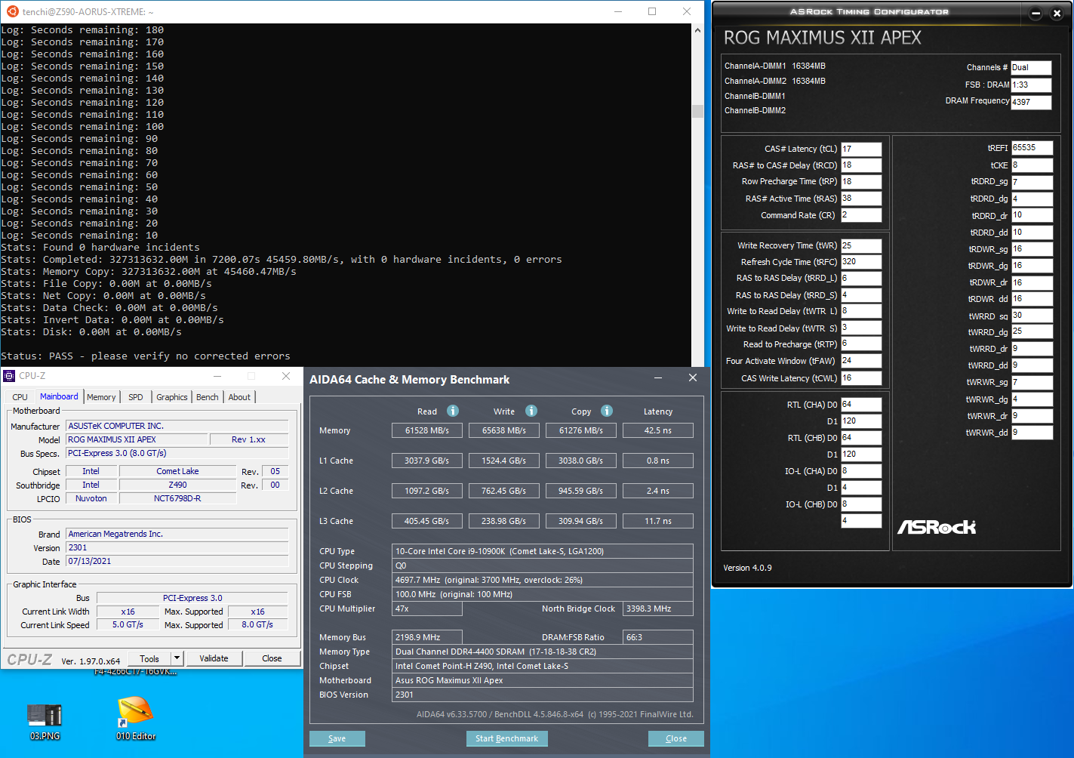Click the L3 Cache Latency 11.7 ns value
Screen dimensions: 1074x758
click(x=657, y=521)
